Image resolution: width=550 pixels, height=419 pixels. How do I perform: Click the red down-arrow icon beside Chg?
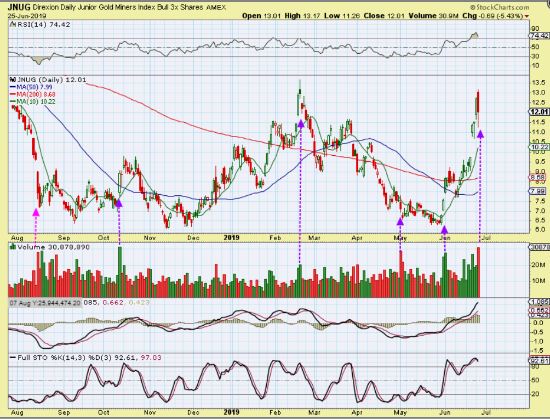pyautogui.click(x=527, y=16)
